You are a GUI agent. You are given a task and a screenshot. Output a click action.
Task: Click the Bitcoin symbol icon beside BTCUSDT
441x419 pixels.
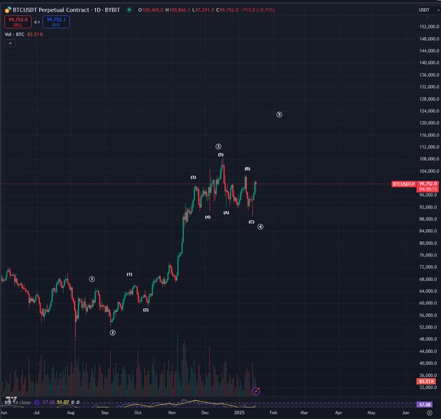pos(7,10)
